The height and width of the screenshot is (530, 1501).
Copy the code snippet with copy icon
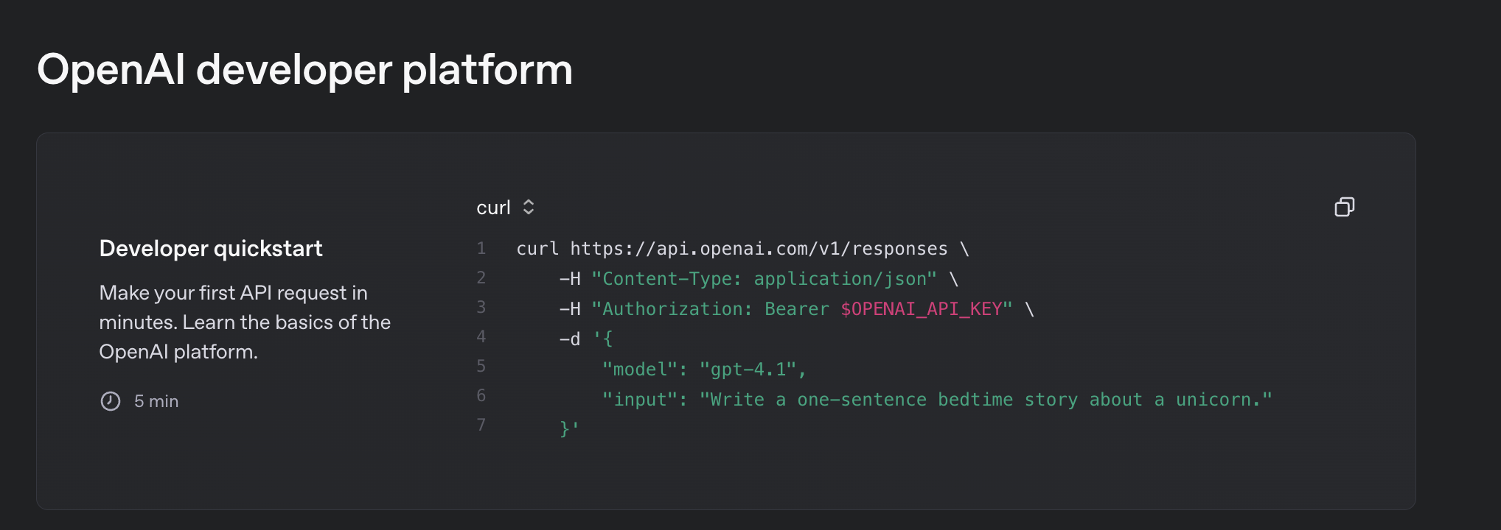pyautogui.click(x=1344, y=207)
